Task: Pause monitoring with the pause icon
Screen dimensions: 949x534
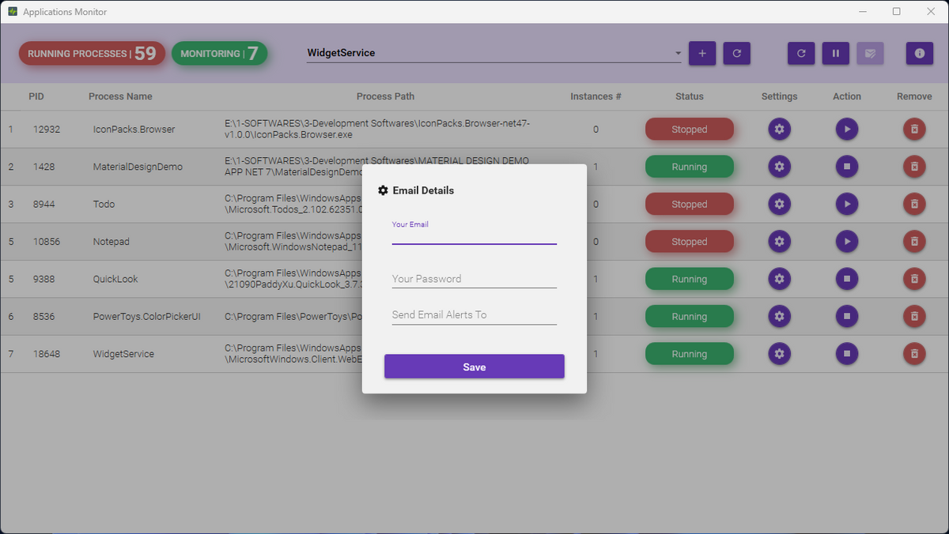Action: pos(835,54)
